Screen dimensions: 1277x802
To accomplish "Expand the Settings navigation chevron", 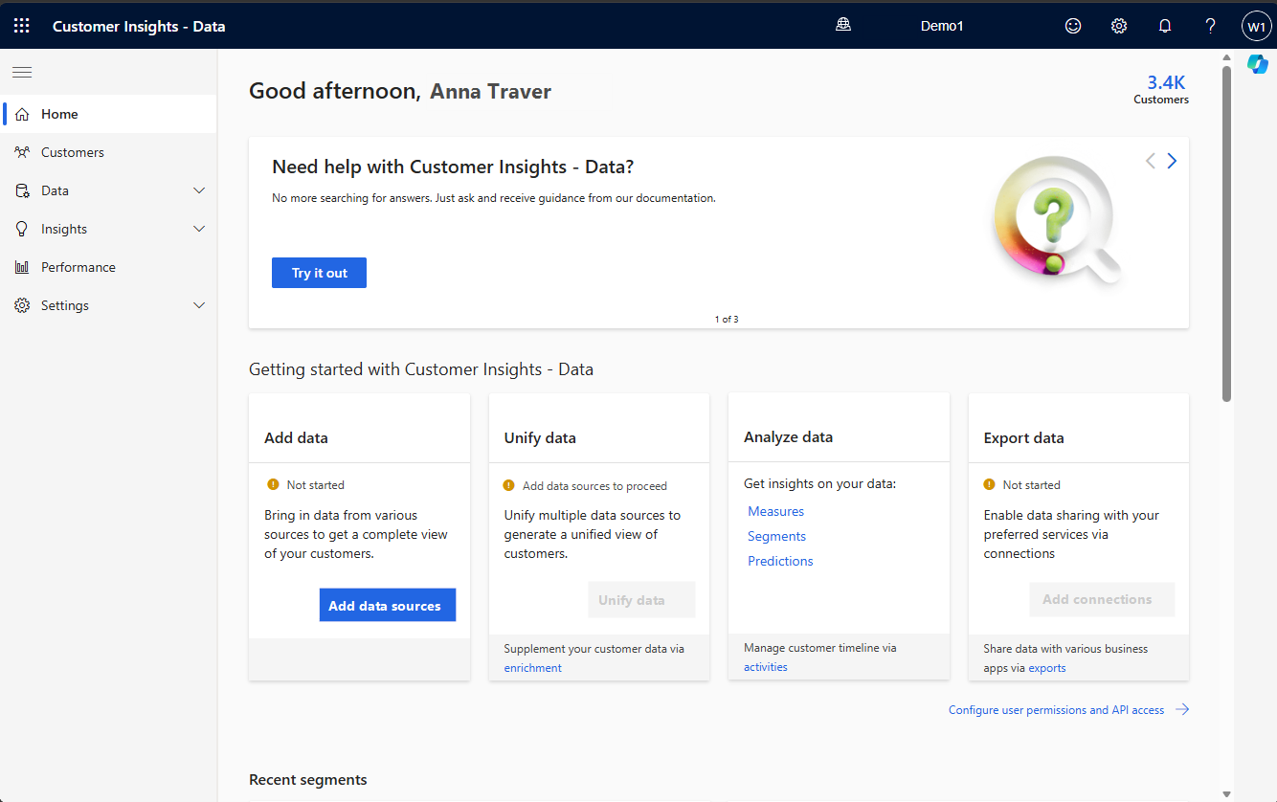I will click(199, 305).
